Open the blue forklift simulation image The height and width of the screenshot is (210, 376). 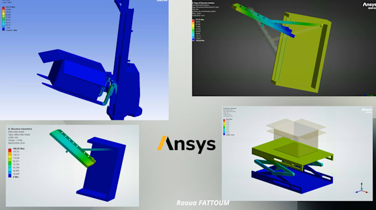pos(84,60)
